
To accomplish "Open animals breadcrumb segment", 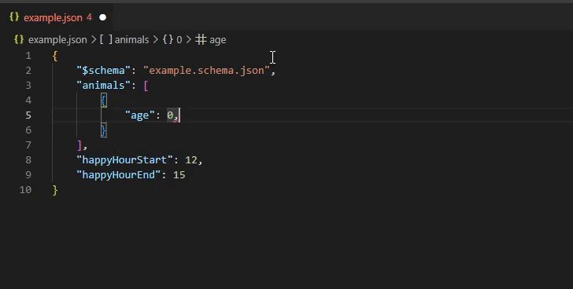I will tap(131, 40).
